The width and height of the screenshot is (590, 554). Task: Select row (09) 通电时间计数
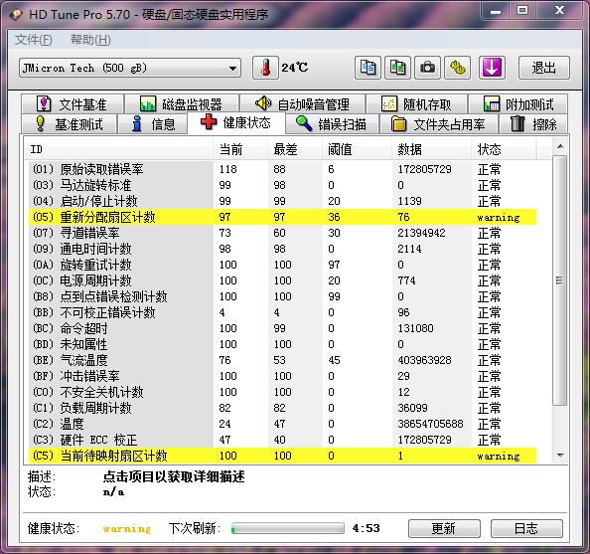282,249
